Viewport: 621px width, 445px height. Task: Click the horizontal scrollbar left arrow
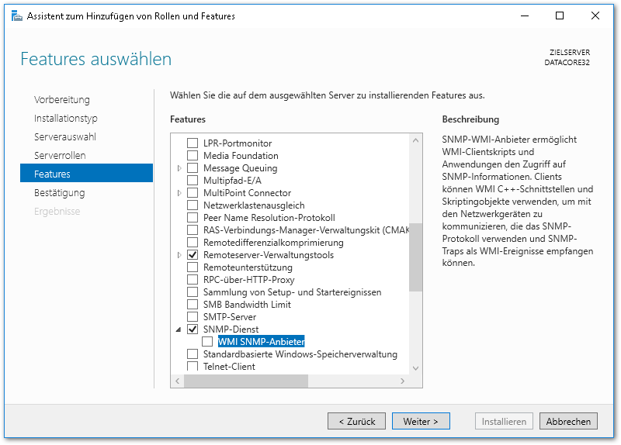(x=178, y=381)
